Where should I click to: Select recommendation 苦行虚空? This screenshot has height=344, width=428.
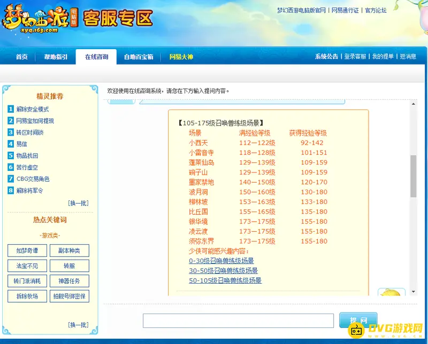[x=27, y=167]
